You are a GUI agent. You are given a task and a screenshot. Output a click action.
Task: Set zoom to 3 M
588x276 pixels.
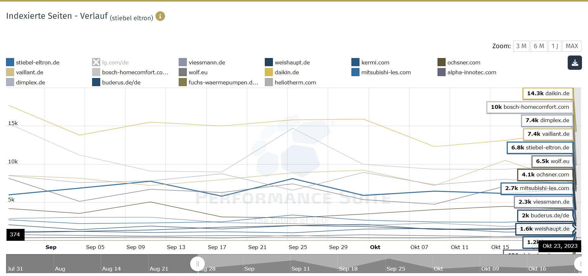[521, 46]
